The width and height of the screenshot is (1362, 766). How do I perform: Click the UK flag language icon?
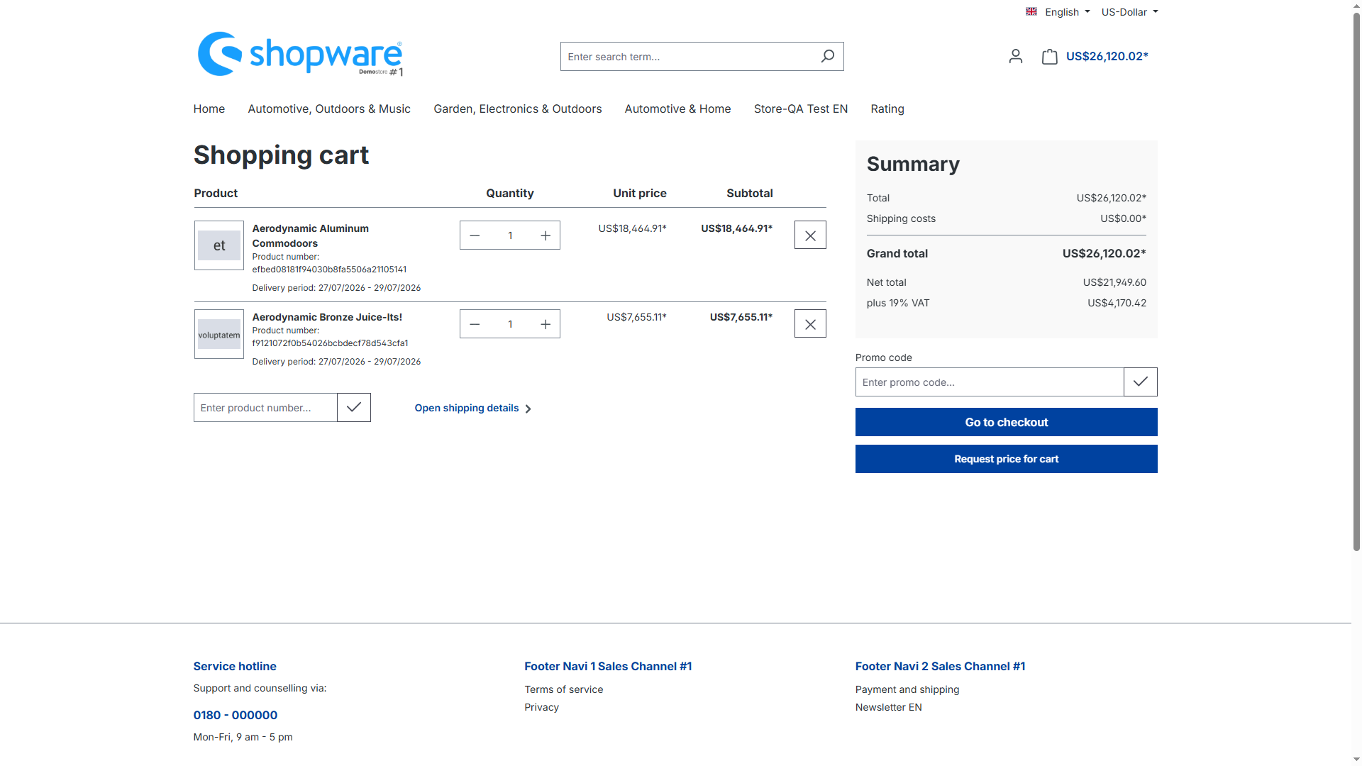1031,11
